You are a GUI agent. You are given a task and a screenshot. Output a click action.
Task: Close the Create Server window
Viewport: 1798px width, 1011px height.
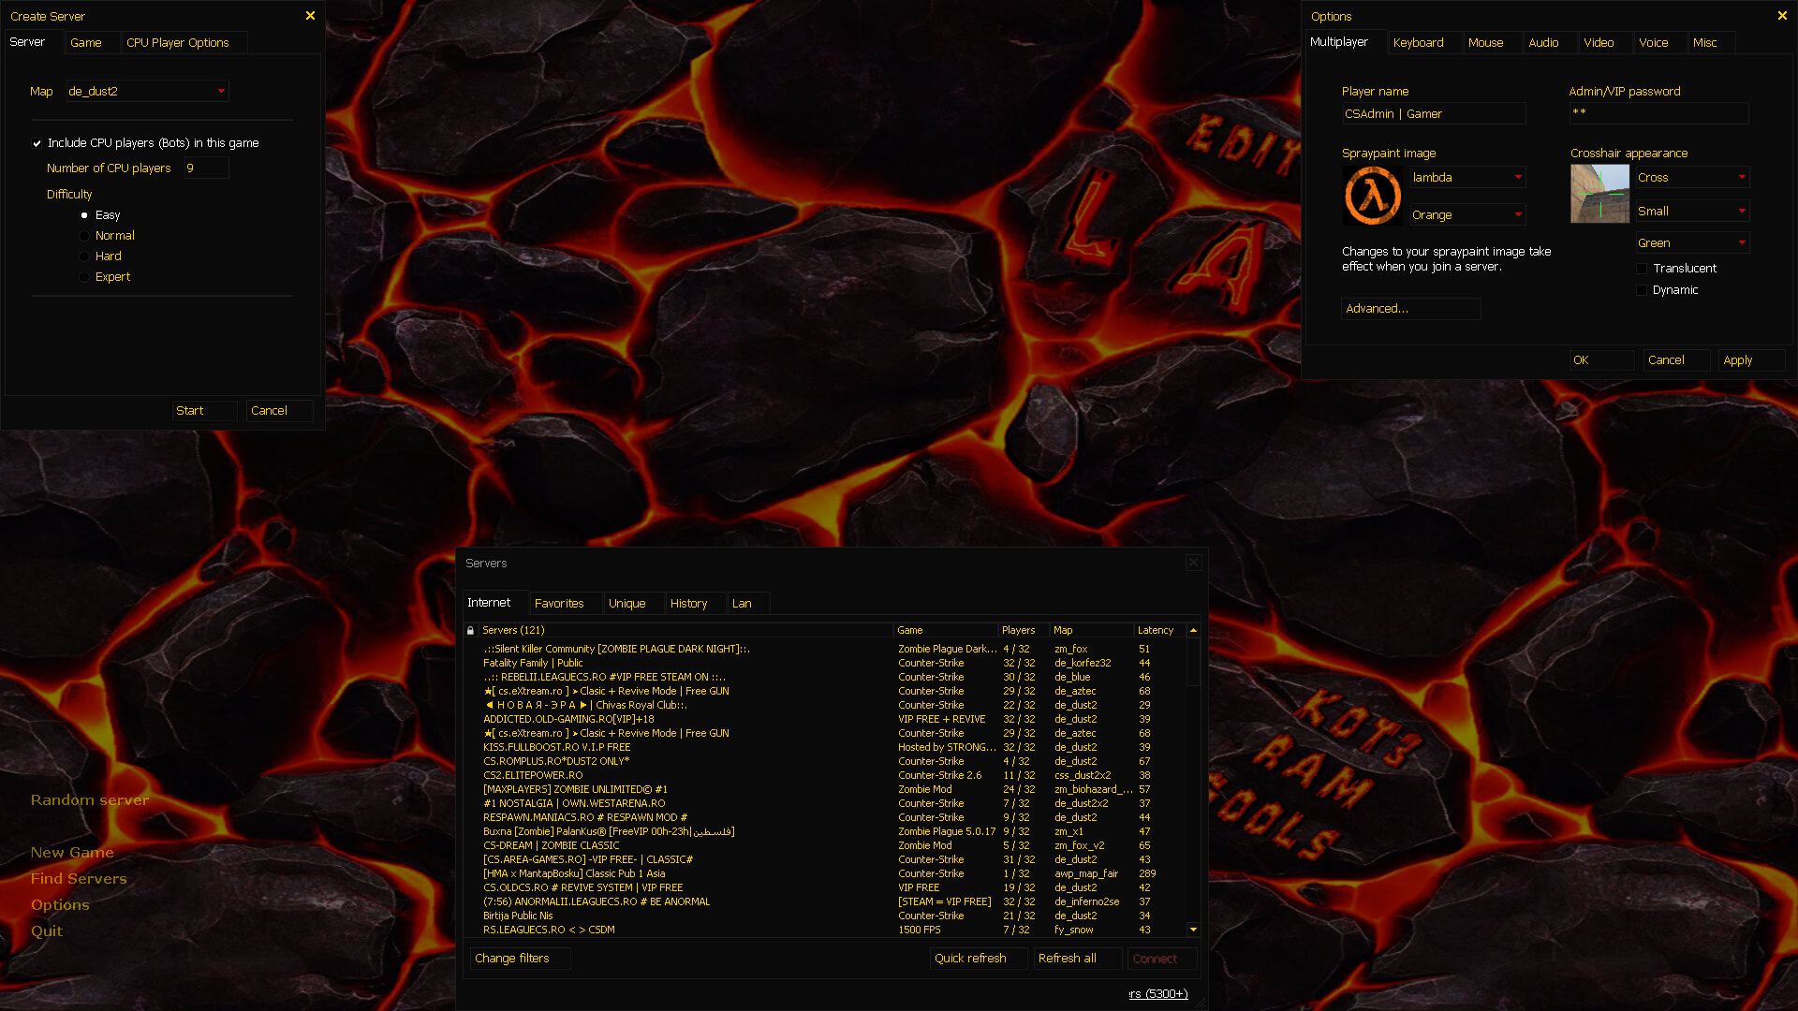pyautogui.click(x=310, y=16)
